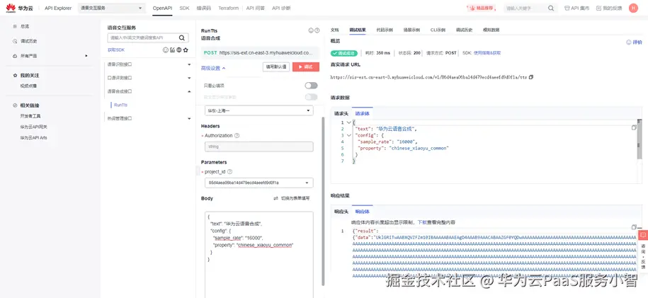648x298 pixels.
Task: Click the project_id help question icon
Action: (229, 171)
